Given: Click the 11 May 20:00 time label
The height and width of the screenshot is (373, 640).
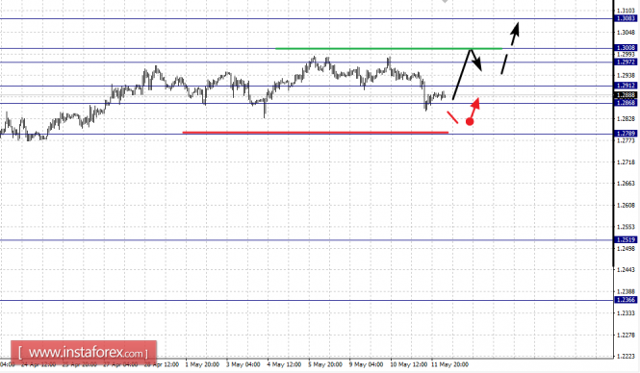Looking at the screenshot, I should pos(449,364).
